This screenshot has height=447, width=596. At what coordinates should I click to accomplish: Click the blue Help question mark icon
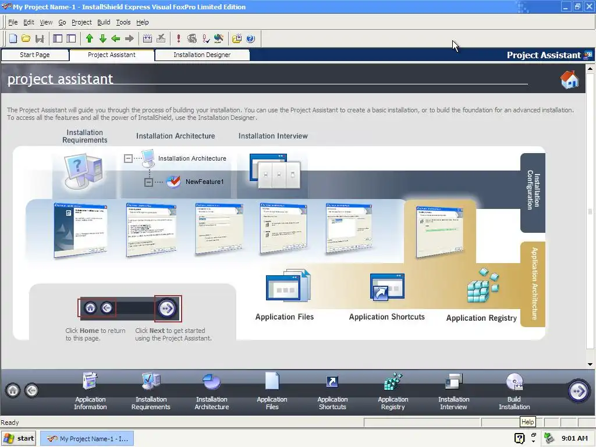(250, 38)
